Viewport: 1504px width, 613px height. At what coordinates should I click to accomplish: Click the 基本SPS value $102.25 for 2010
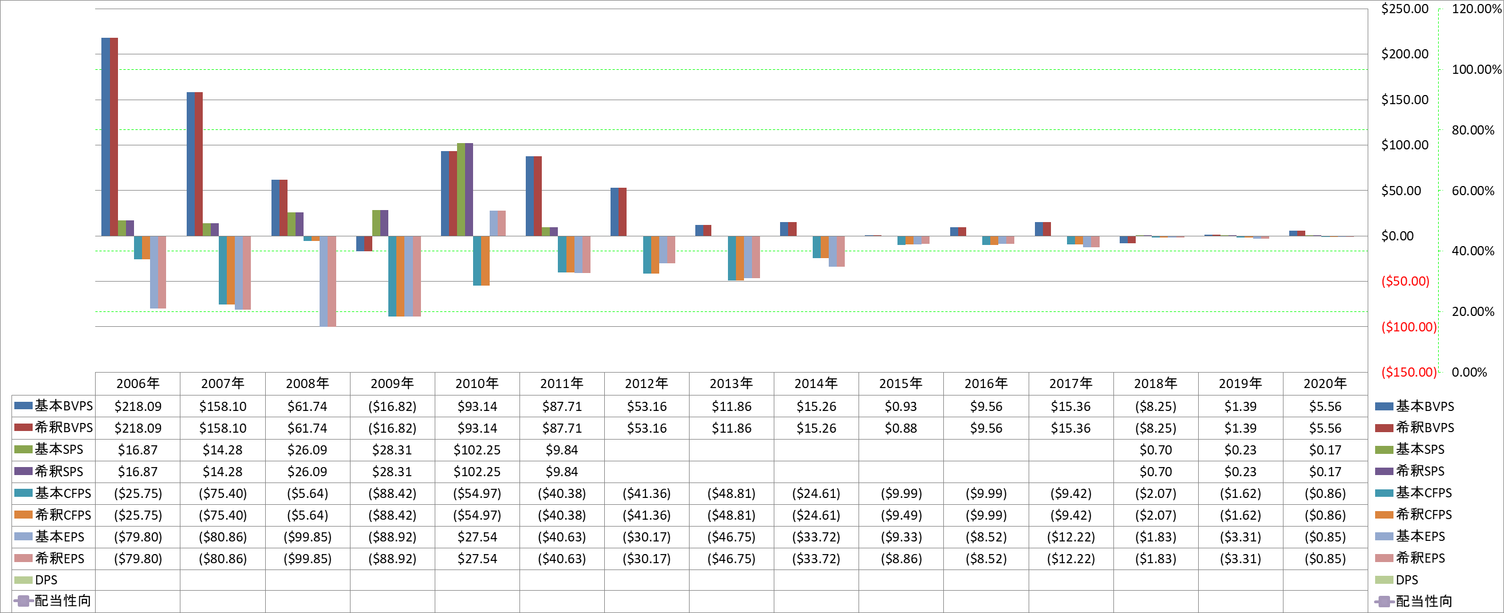coord(477,450)
